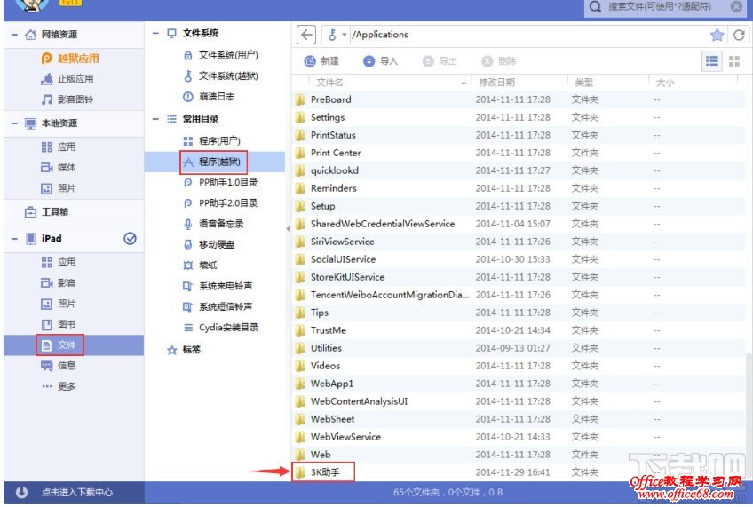Switch to grid thumbnail view
This screenshot has height=507, width=753.
pos(734,61)
